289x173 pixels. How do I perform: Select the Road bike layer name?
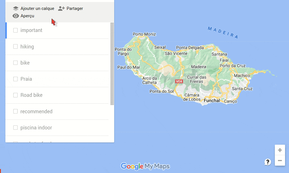click(31, 95)
